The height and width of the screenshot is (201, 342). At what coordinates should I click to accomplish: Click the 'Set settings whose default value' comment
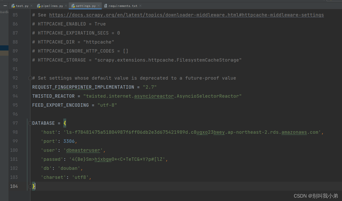pyautogui.click(x=134, y=78)
